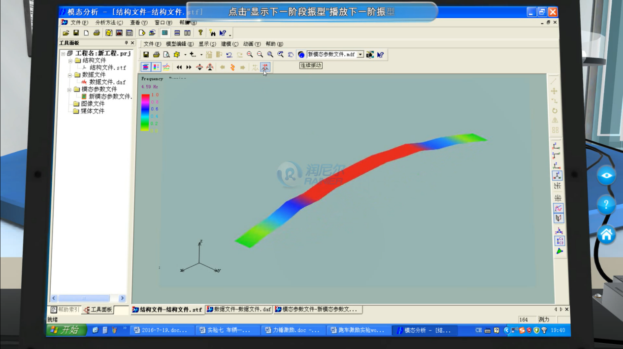This screenshot has width=623, height=349.
Task: Switch to the 数据文件.daf document tab
Action: [x=239, y=310]
